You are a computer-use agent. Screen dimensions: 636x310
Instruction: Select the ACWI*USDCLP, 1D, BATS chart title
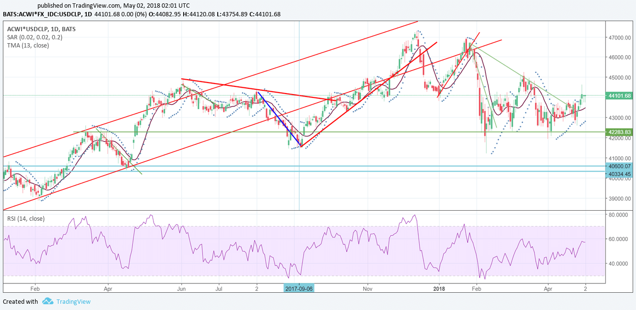pyautogui.click(x=41, y=29)
